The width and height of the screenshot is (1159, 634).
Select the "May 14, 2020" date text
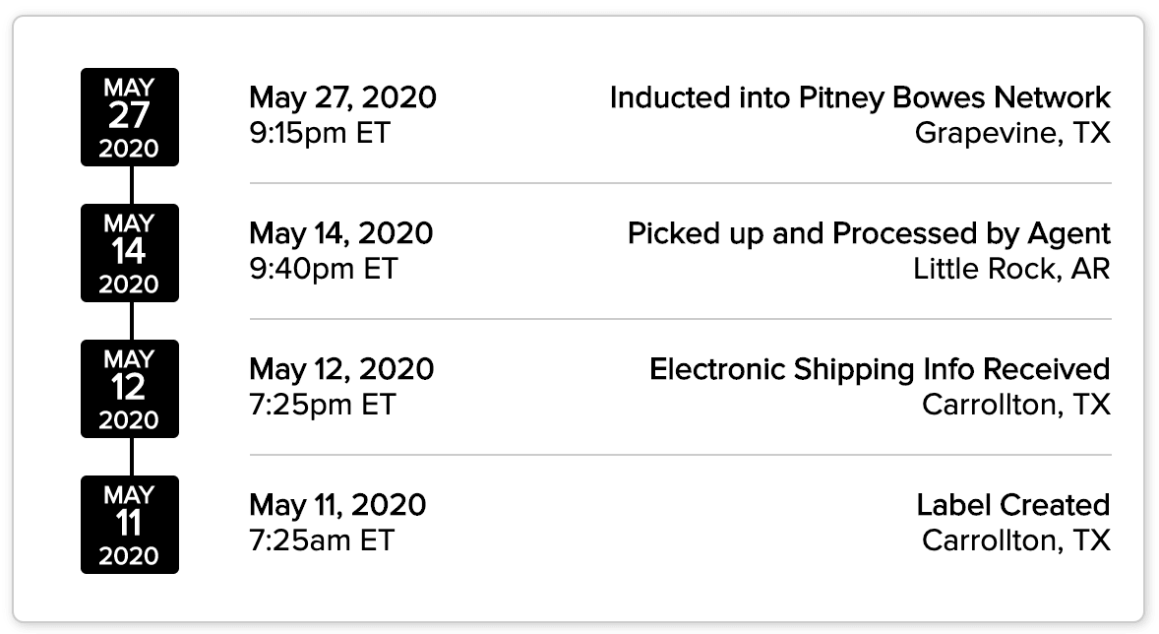click(340, 233)
